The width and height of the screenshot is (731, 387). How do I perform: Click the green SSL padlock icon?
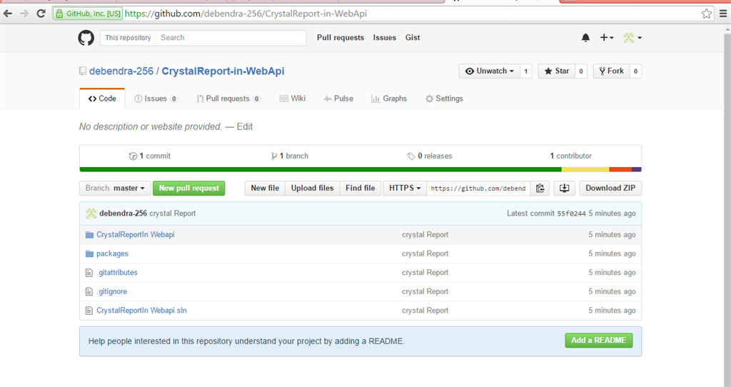(x=59, y=14)
